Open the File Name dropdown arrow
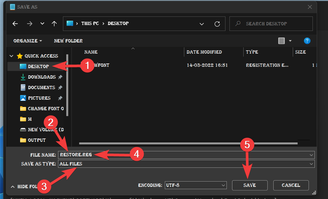 (311, 155)
